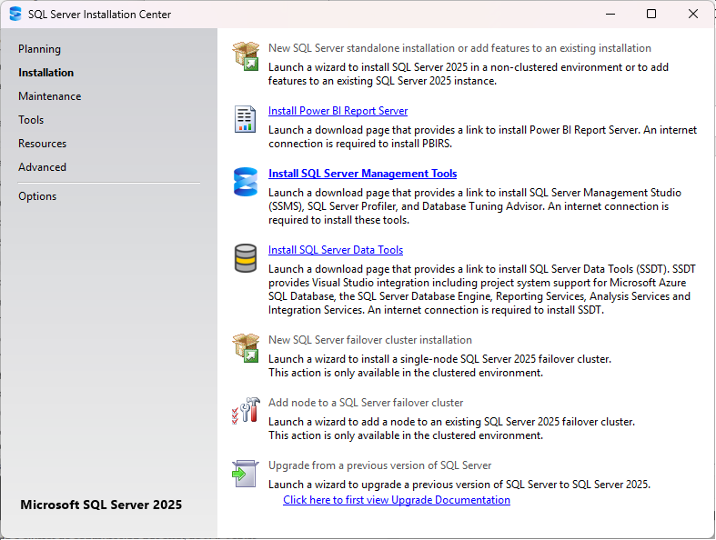The image size is (716, 540).
Task: Click the failover cluster installation box icon
Action: [x=246, y=348]
